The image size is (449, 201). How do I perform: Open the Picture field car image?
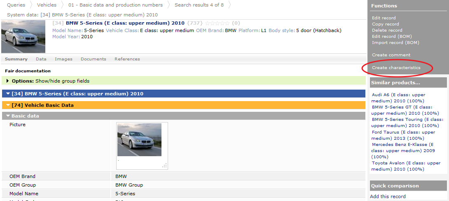coord(140,139)
